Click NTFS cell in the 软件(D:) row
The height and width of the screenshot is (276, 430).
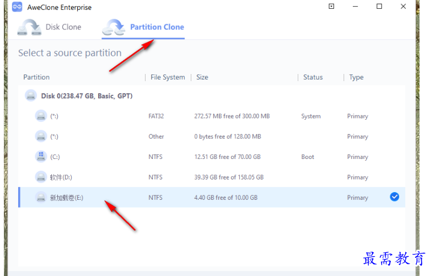155,177
